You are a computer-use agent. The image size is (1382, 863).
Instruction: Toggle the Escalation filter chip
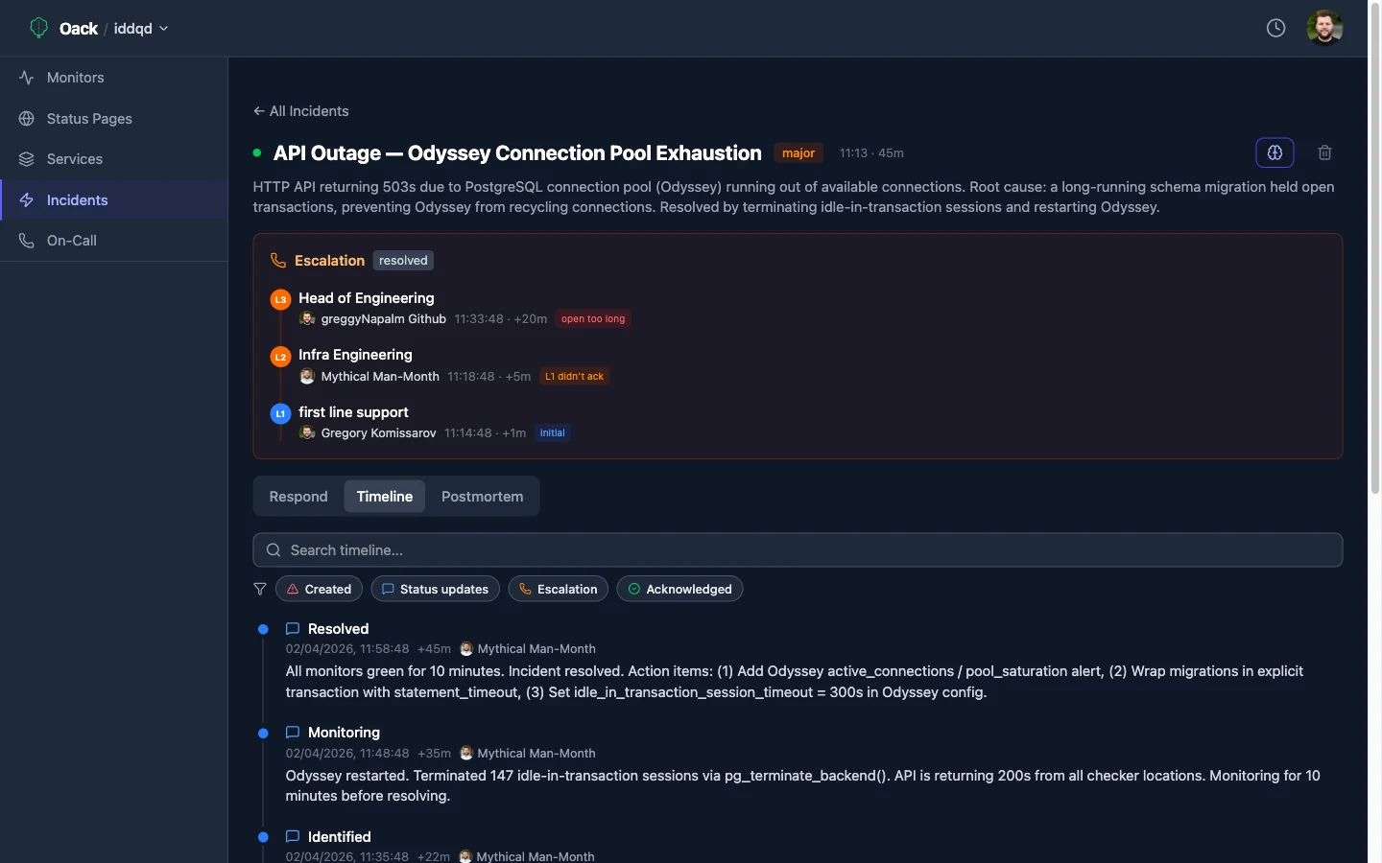click(558, 589)
